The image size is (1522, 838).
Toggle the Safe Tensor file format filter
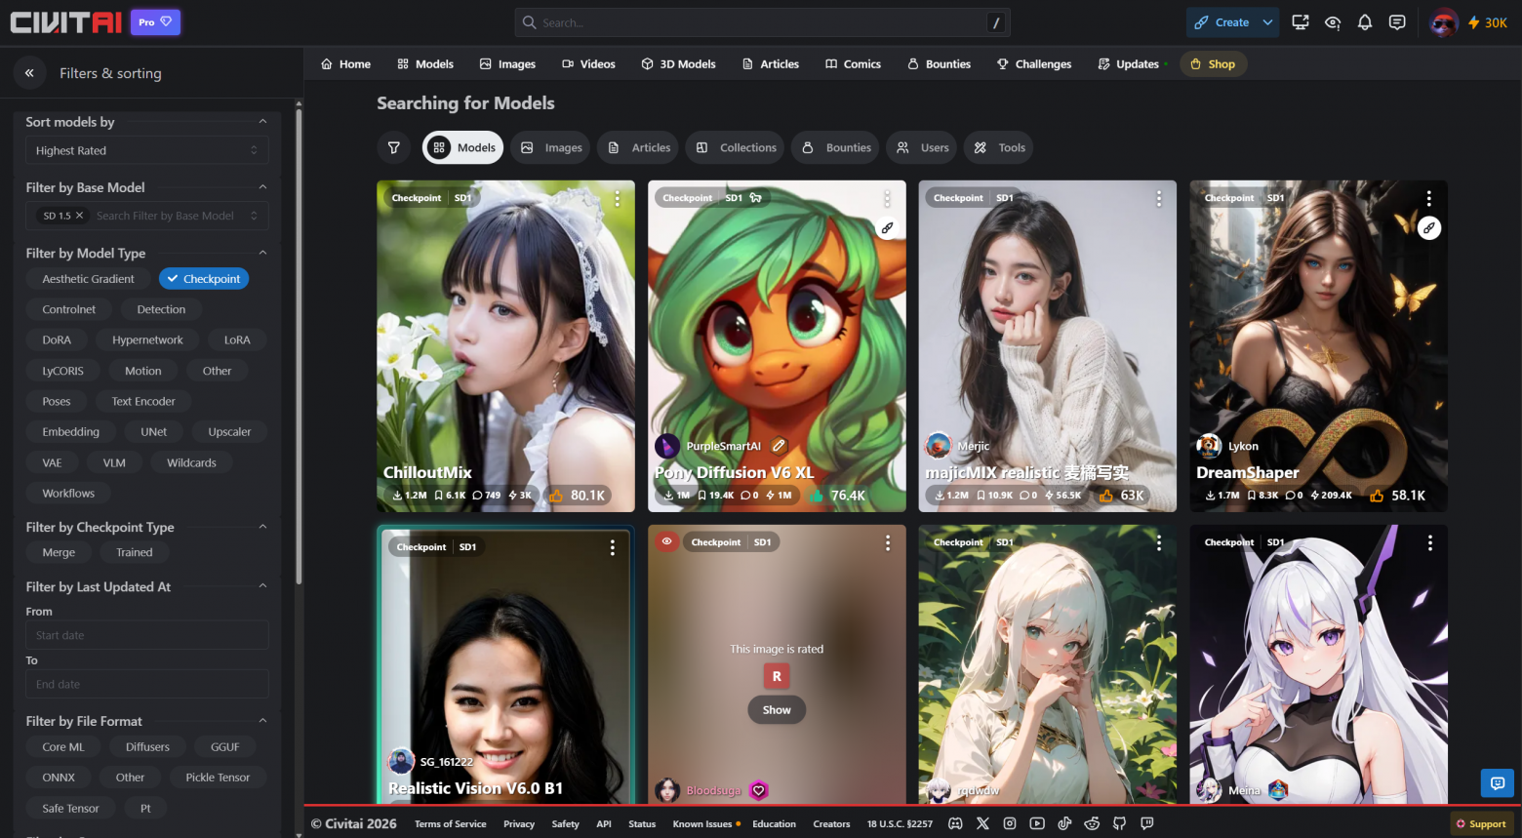[x=70, y=809]
